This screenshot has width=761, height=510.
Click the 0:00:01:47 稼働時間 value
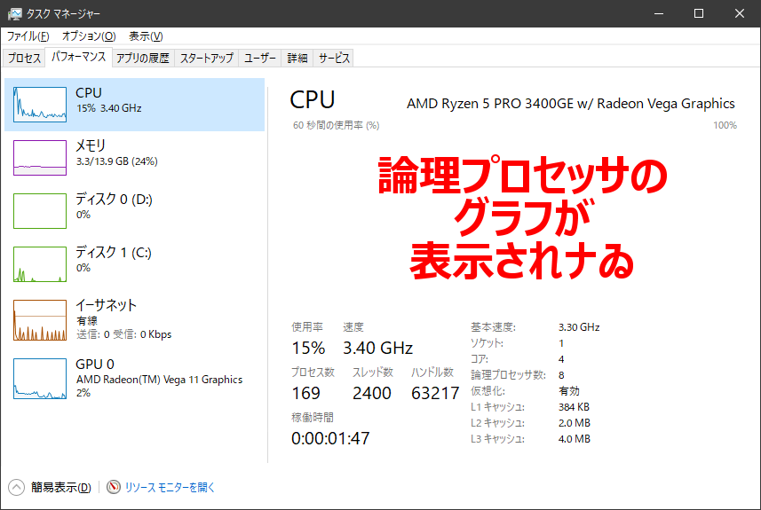[x=330, y=438]
